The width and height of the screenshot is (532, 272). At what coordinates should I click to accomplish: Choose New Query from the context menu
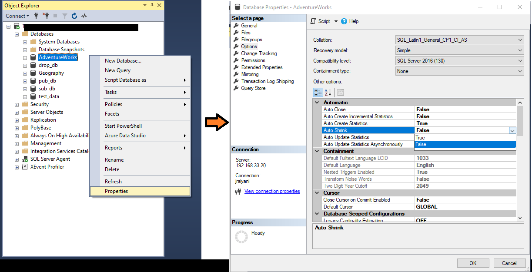[118, 70]
